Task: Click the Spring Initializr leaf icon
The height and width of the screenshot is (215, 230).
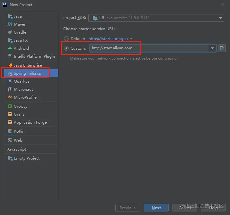Action: [10, 73]
